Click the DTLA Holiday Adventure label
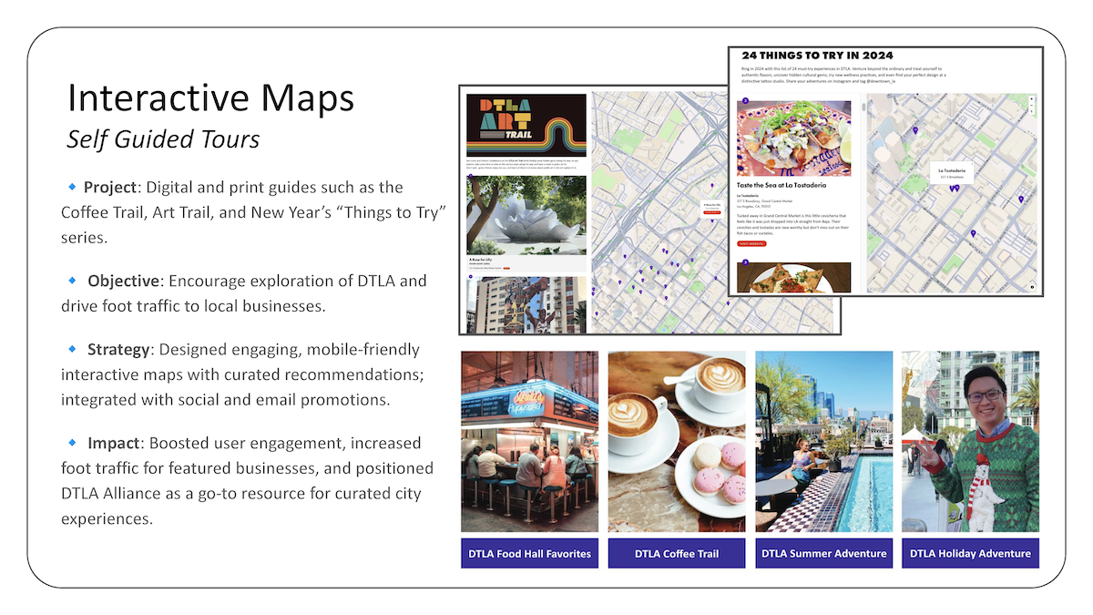This screenshot has width=1093, height=615. [x=970, y=553]
